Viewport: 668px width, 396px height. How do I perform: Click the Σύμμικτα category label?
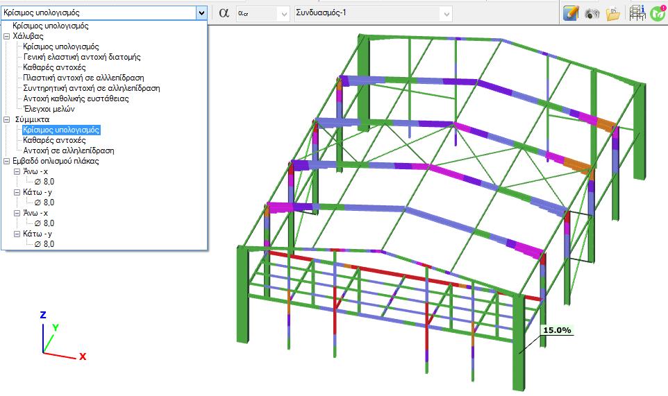pos(33,119)
